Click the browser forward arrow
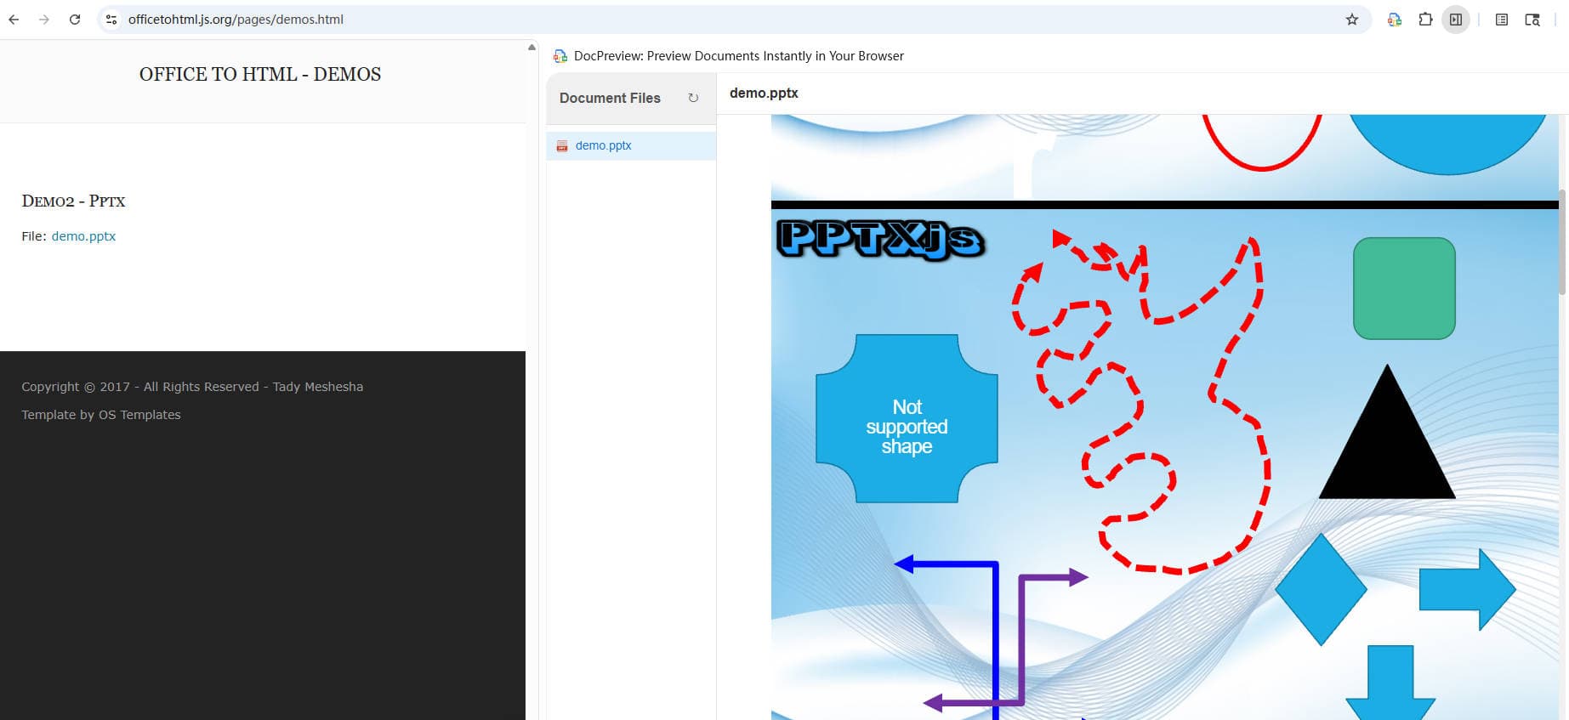This screenshot has height=720, width=1569. tap(44, 20)
